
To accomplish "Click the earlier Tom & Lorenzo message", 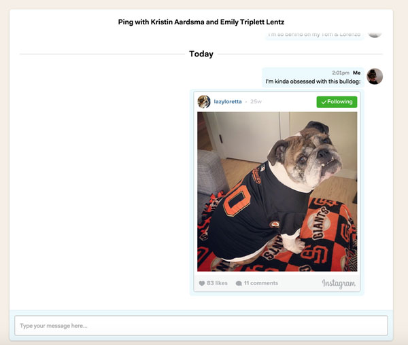I will [314, 34].
